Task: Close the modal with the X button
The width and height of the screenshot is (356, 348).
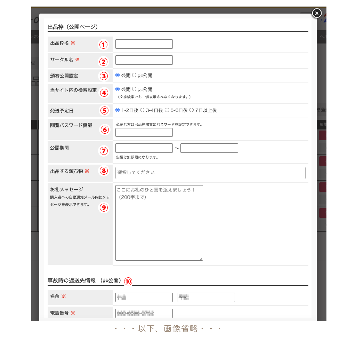Action: point(316,13)
